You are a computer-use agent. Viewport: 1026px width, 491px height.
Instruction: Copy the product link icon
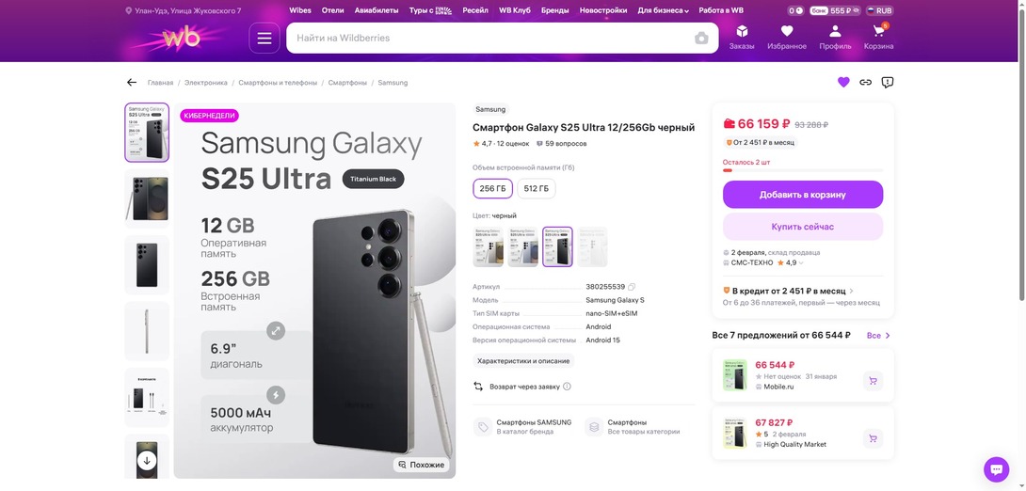[865, 83]
